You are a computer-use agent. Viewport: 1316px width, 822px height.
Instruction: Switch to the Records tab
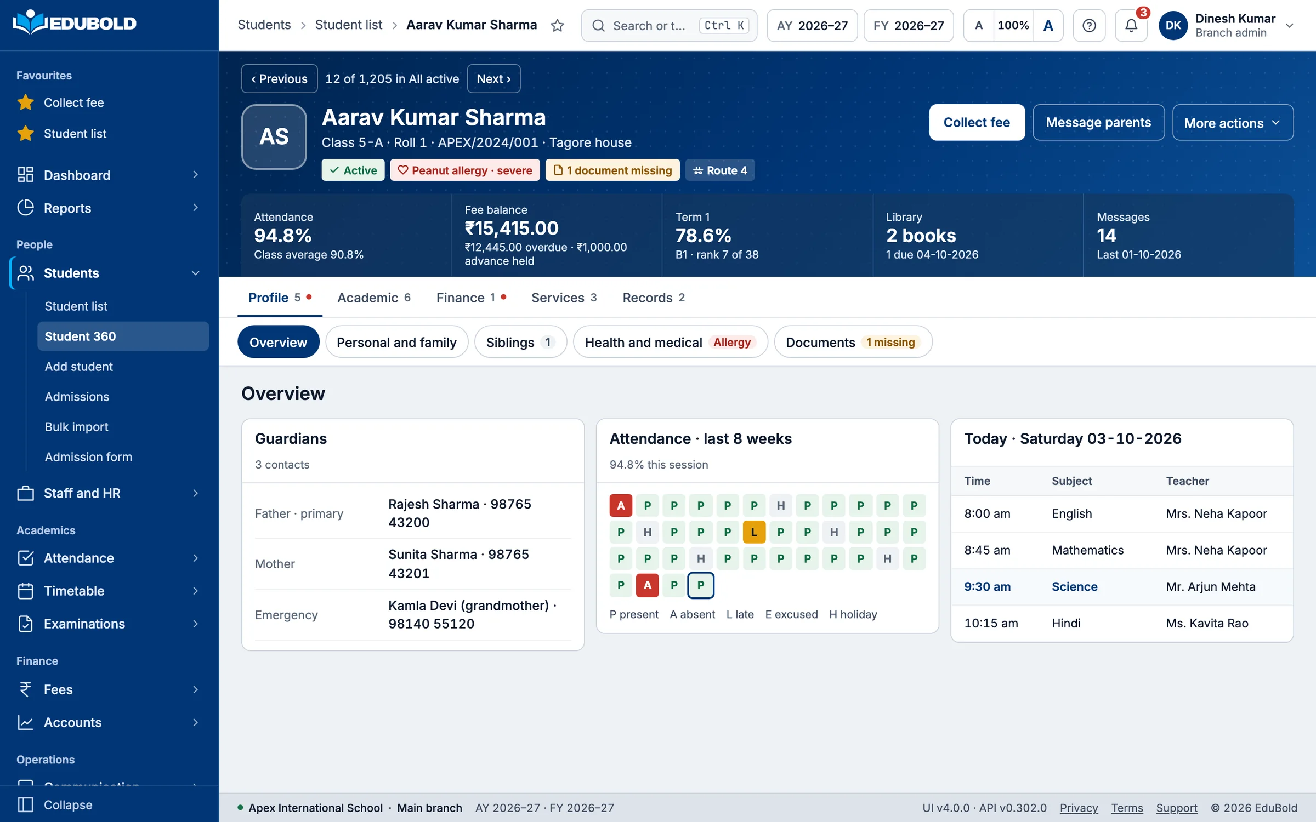pyautogui.click(x=654, y=298)
